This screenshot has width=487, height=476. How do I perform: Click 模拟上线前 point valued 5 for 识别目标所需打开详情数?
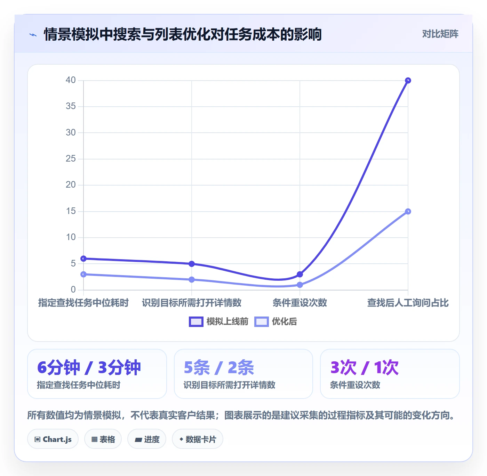[x=192, y=264]
